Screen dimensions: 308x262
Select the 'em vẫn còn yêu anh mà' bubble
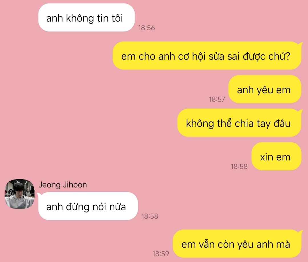click(237, 244)
